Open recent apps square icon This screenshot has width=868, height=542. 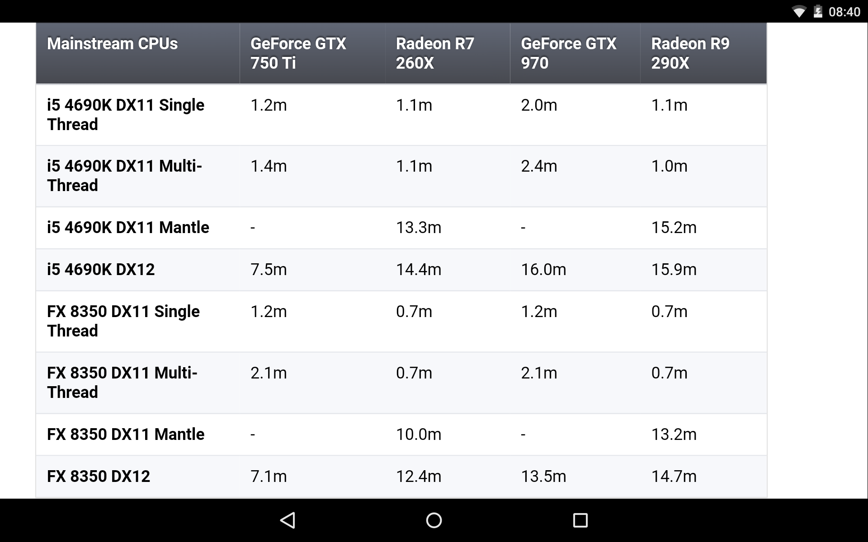point(580,520)
